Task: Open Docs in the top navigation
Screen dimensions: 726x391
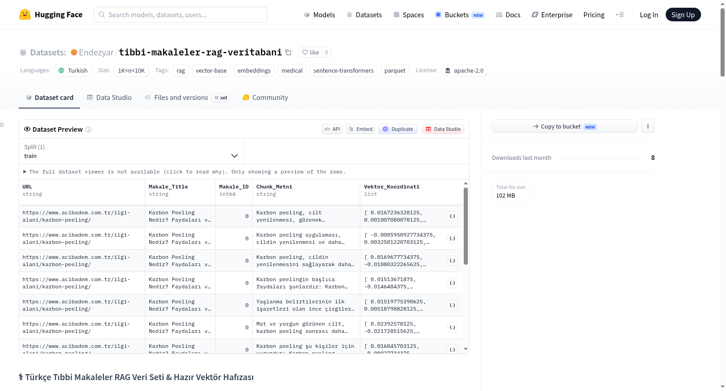Action: [x=508, y=15]
